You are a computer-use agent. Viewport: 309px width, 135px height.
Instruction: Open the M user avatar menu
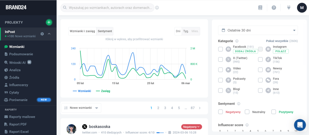pyautogui.click(x=302, y=8)
